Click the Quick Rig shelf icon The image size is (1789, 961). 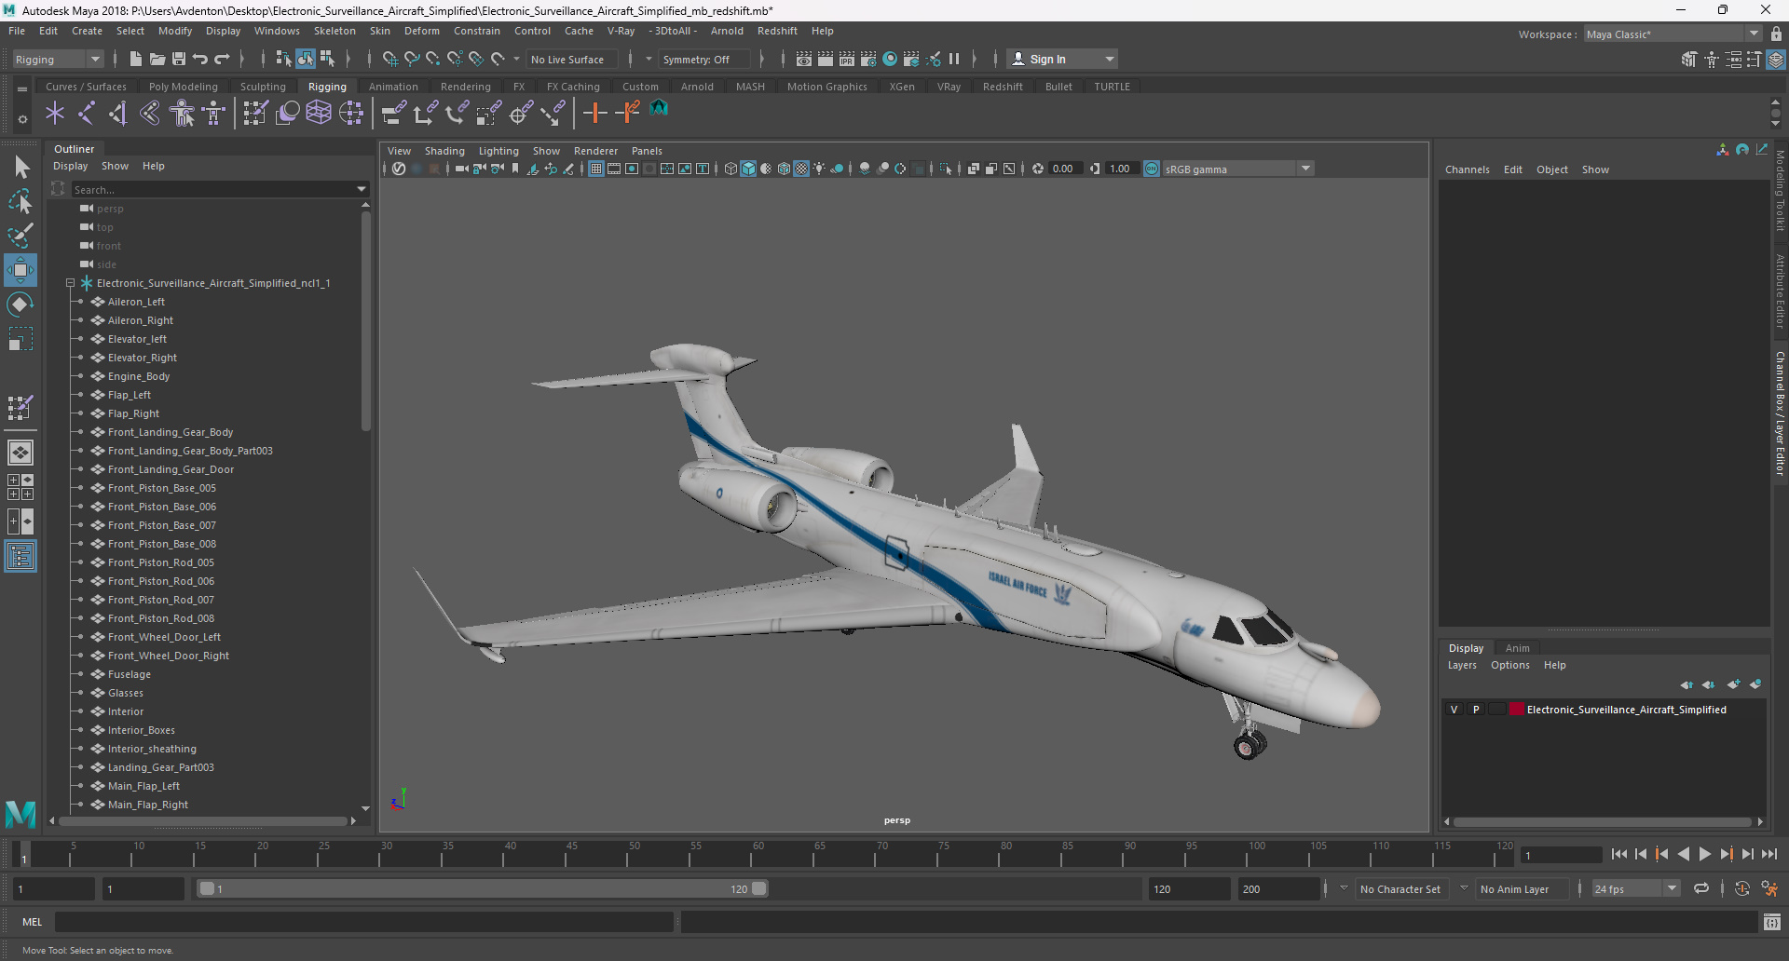pyautogui.click(x=182, y=114)
